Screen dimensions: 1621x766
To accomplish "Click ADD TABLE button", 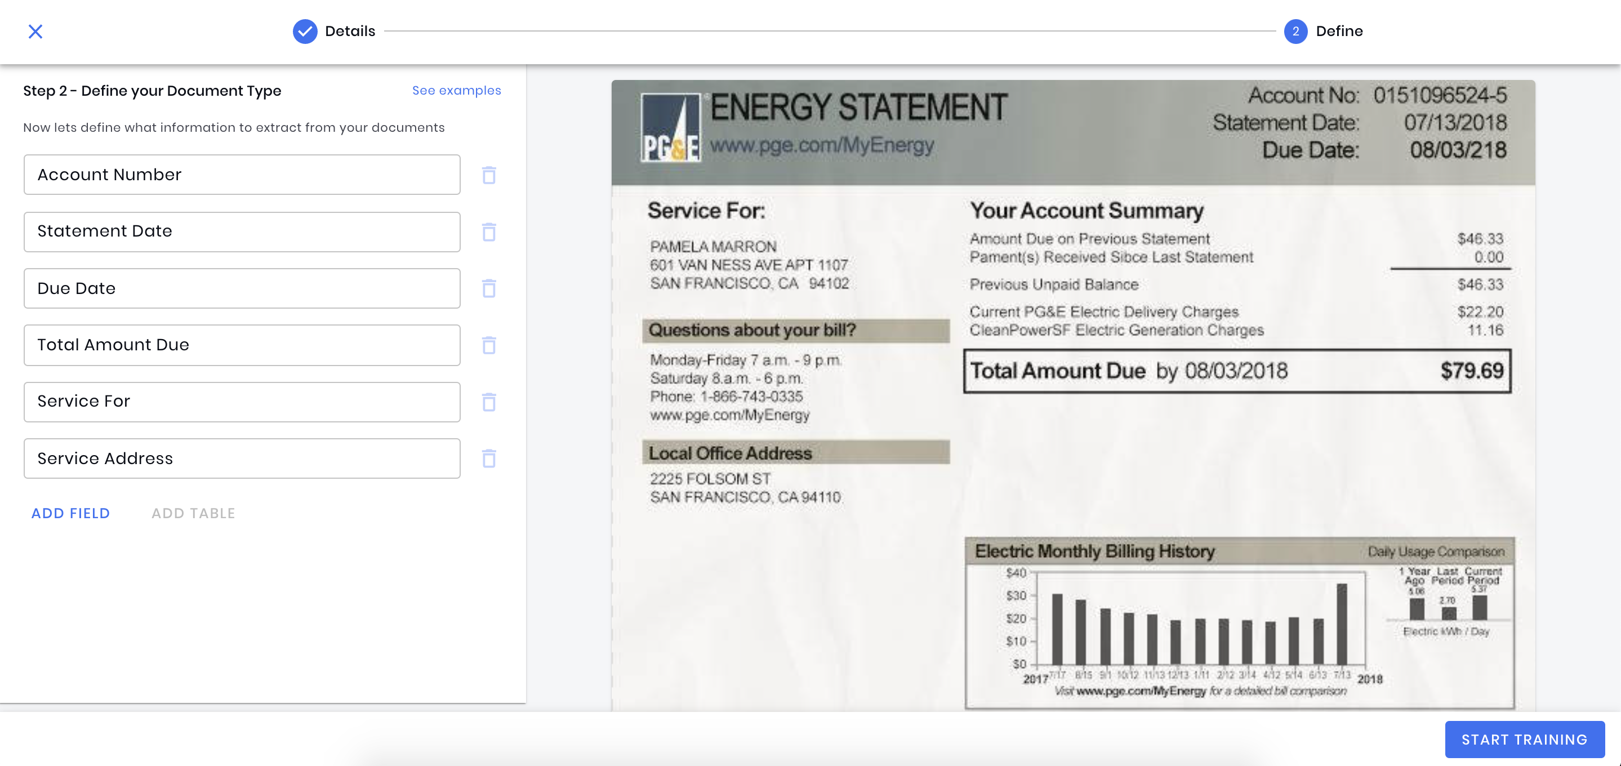I will click(193, 513).
